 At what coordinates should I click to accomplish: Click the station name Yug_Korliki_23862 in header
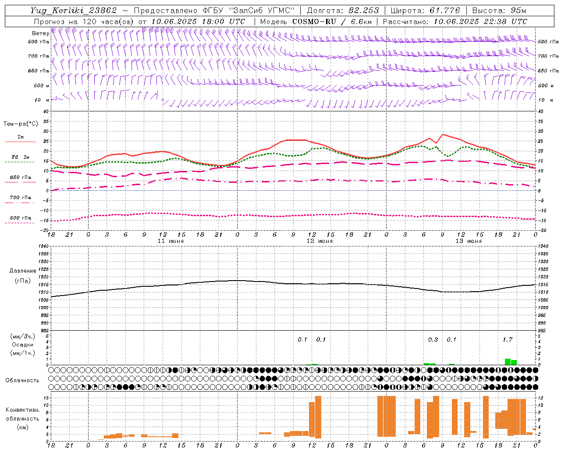(x=73, y=11)
